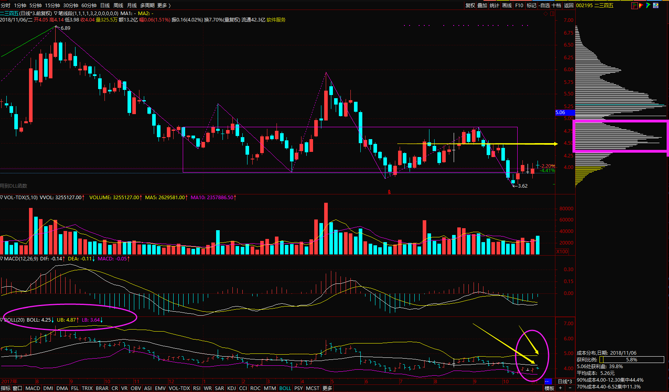Image resolution: width=669 pixels, height=392 pixels.
Task: Switch to the 月线 monthly tab
Action: click(132, 5)
